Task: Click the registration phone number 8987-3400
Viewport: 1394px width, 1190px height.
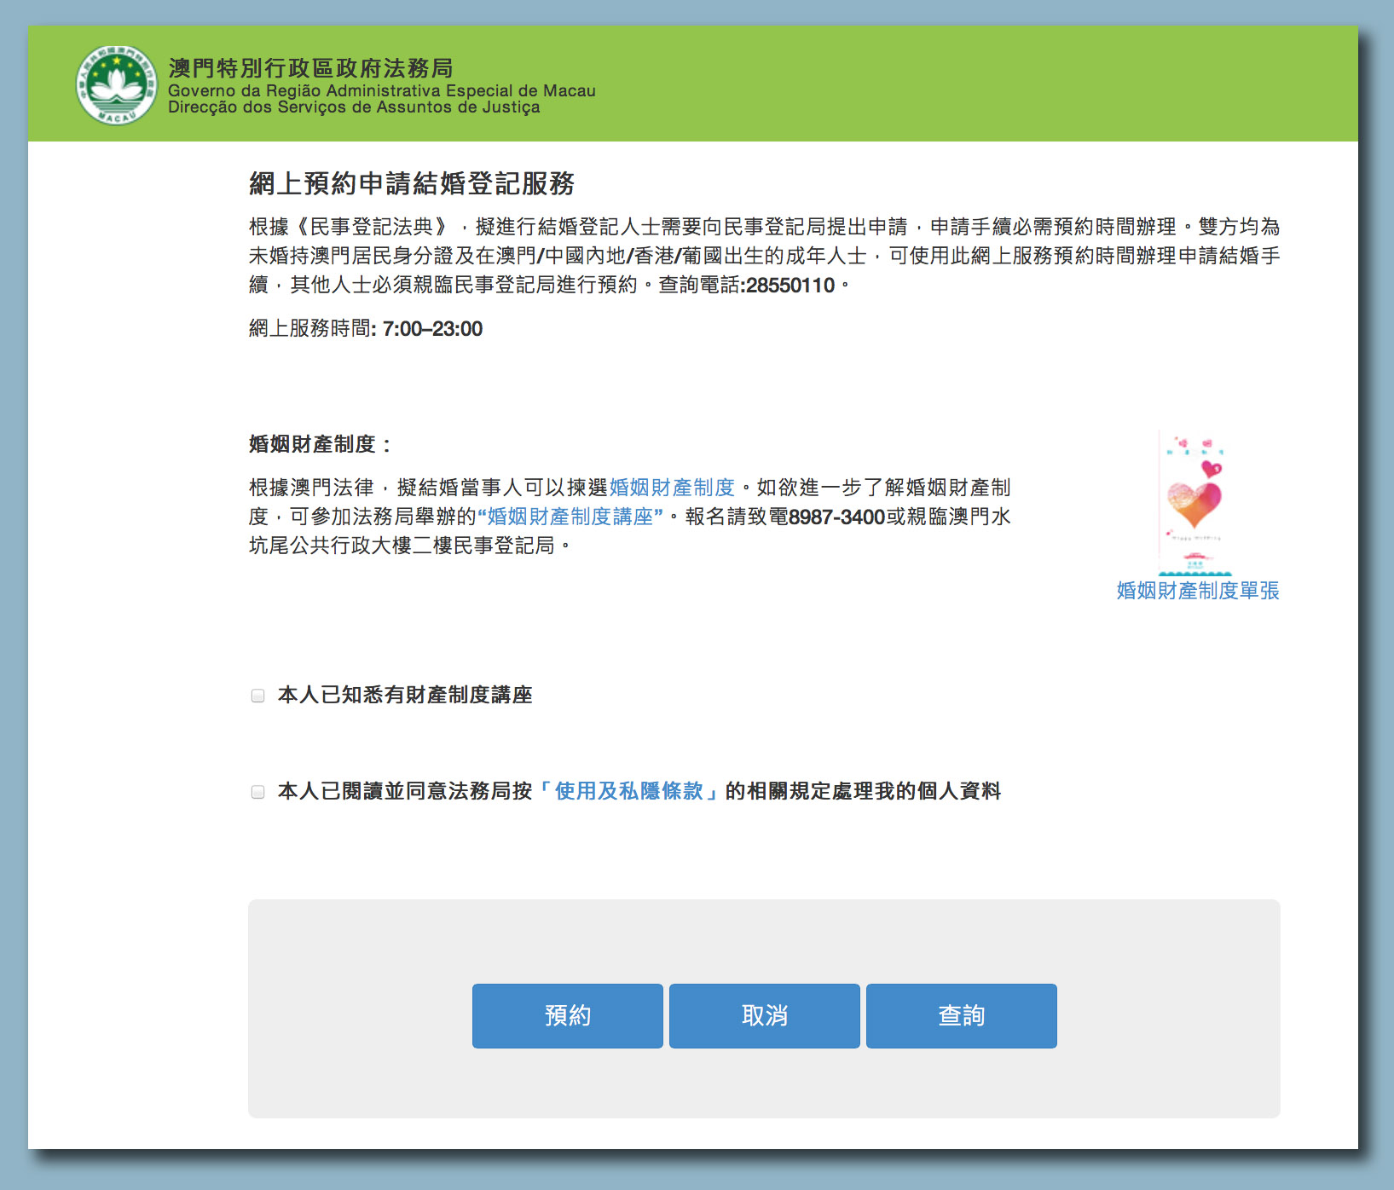Action: point(836,517)
